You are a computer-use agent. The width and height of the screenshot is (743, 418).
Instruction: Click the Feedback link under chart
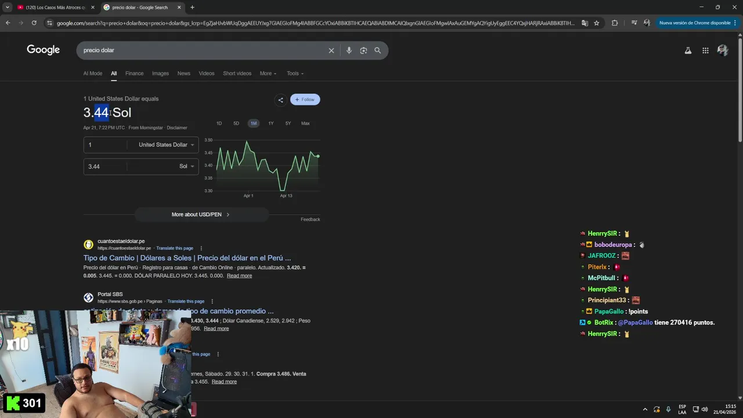coord(310,219)
